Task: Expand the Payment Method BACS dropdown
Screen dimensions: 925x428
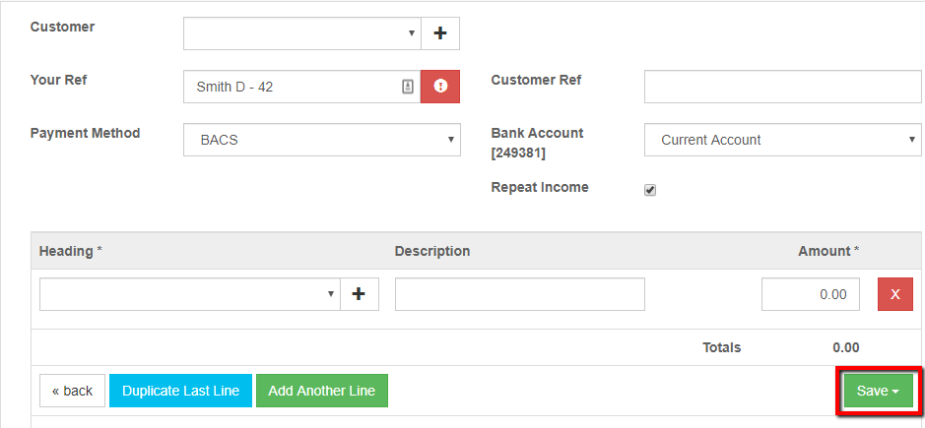Action: tap(321, 140)
